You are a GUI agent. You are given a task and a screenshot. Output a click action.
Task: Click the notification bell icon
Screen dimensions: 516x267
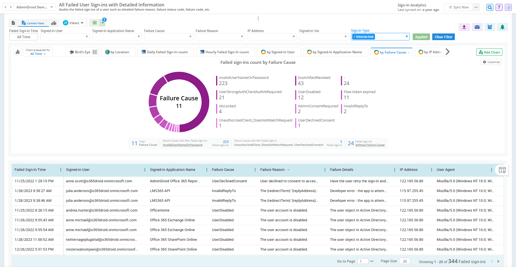[x=502, y=27]
